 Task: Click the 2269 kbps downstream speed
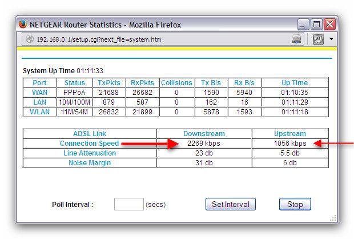204,144
